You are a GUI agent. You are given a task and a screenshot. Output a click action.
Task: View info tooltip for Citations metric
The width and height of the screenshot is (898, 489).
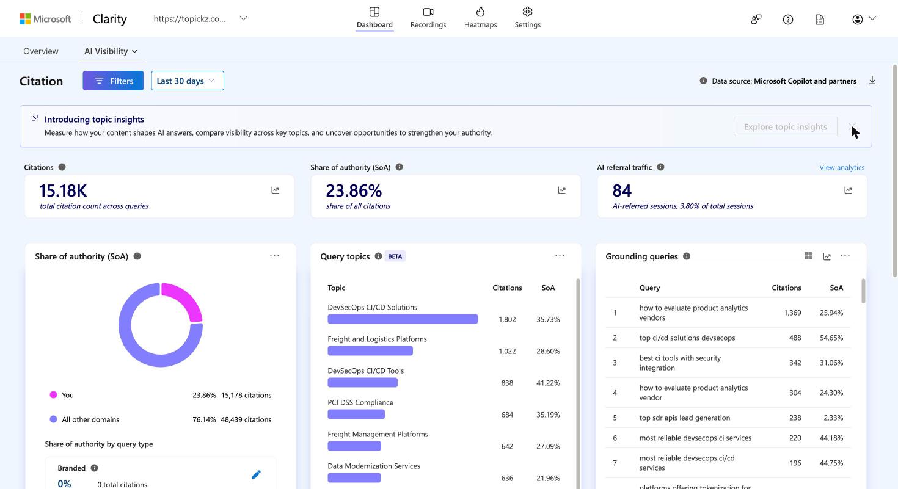click(62, 167)
